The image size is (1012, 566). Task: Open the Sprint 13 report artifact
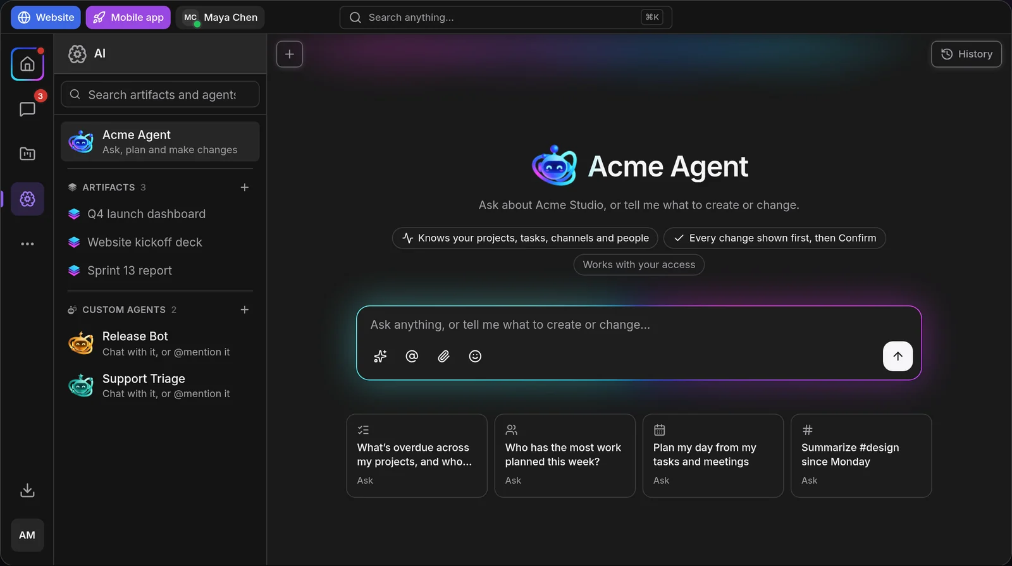click(160, 271)
